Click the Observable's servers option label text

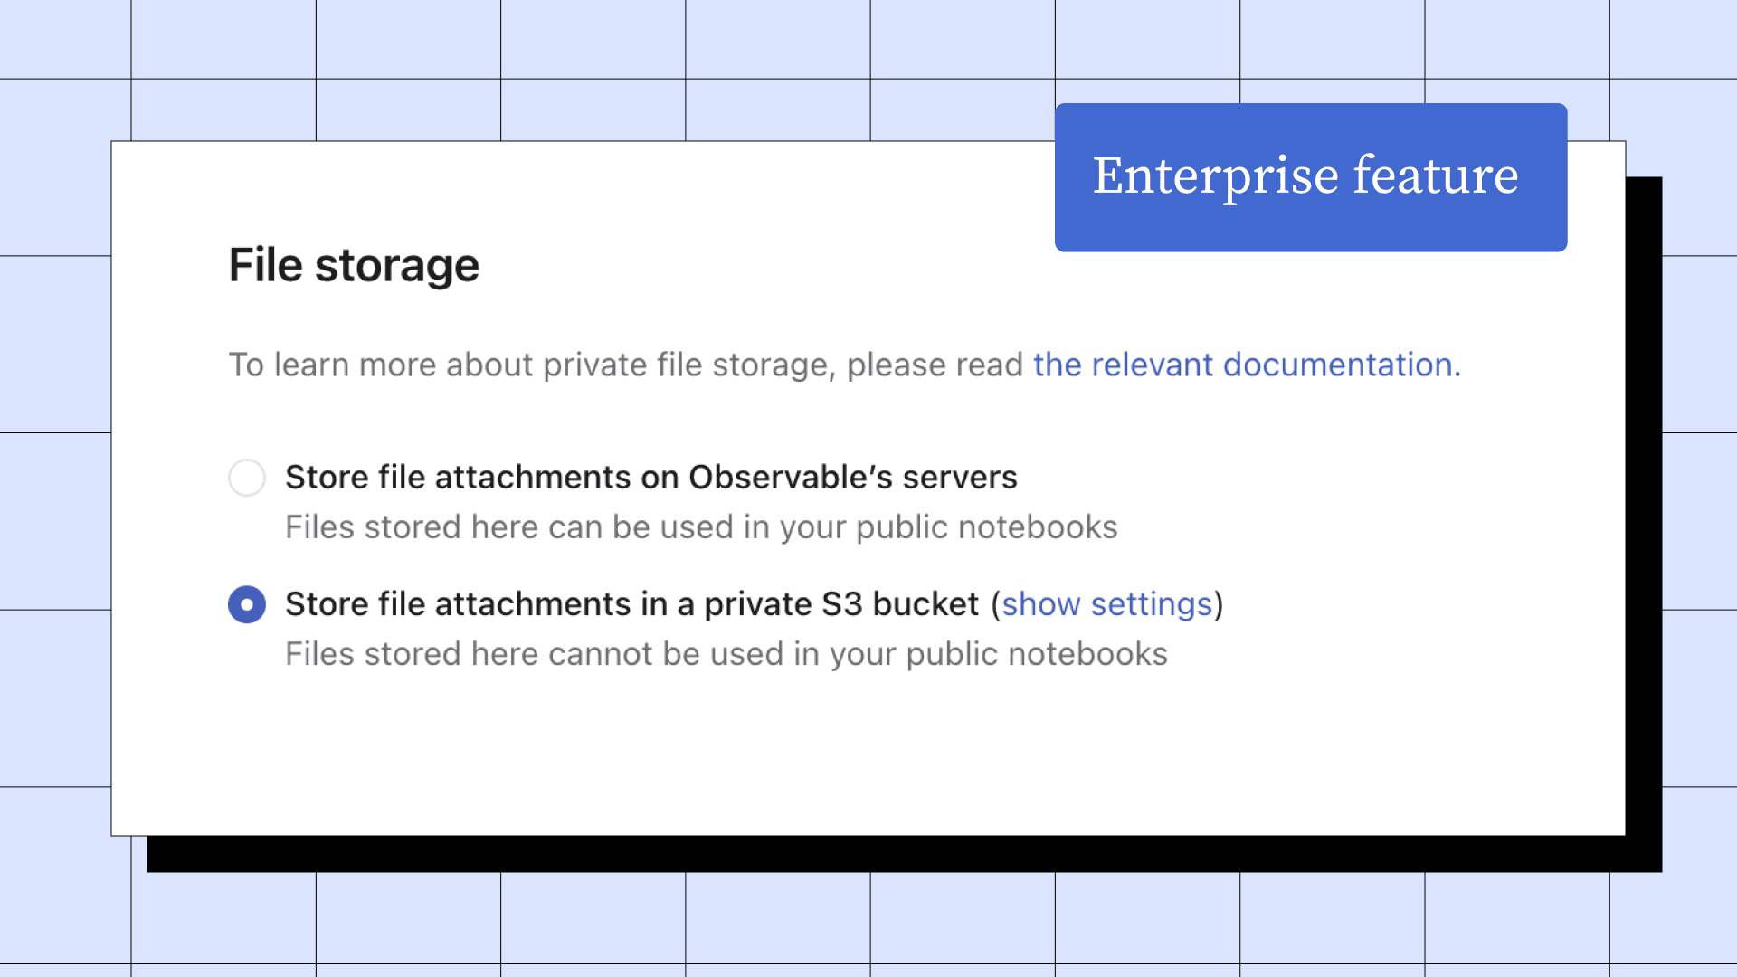coord(650,478)
